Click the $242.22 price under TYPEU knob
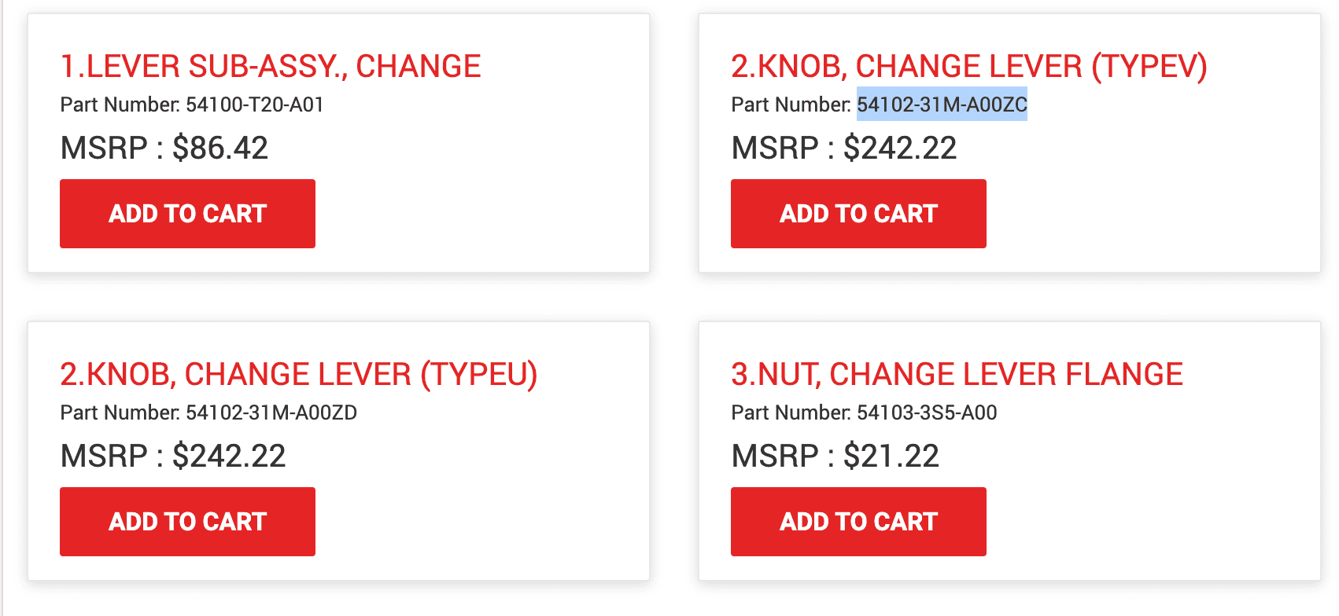 [230, 456]
